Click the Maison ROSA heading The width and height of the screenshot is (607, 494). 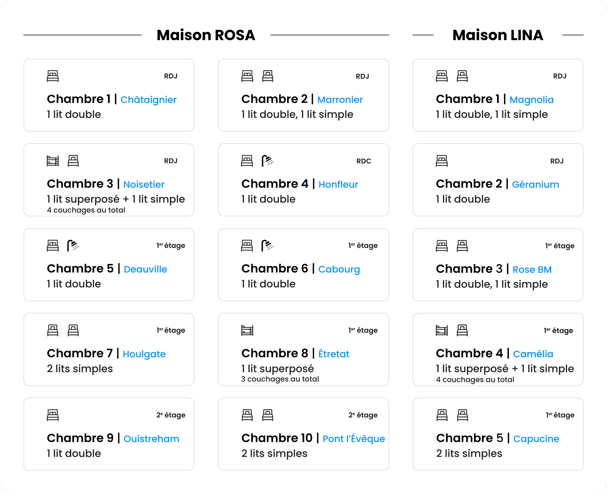point(206,35)
